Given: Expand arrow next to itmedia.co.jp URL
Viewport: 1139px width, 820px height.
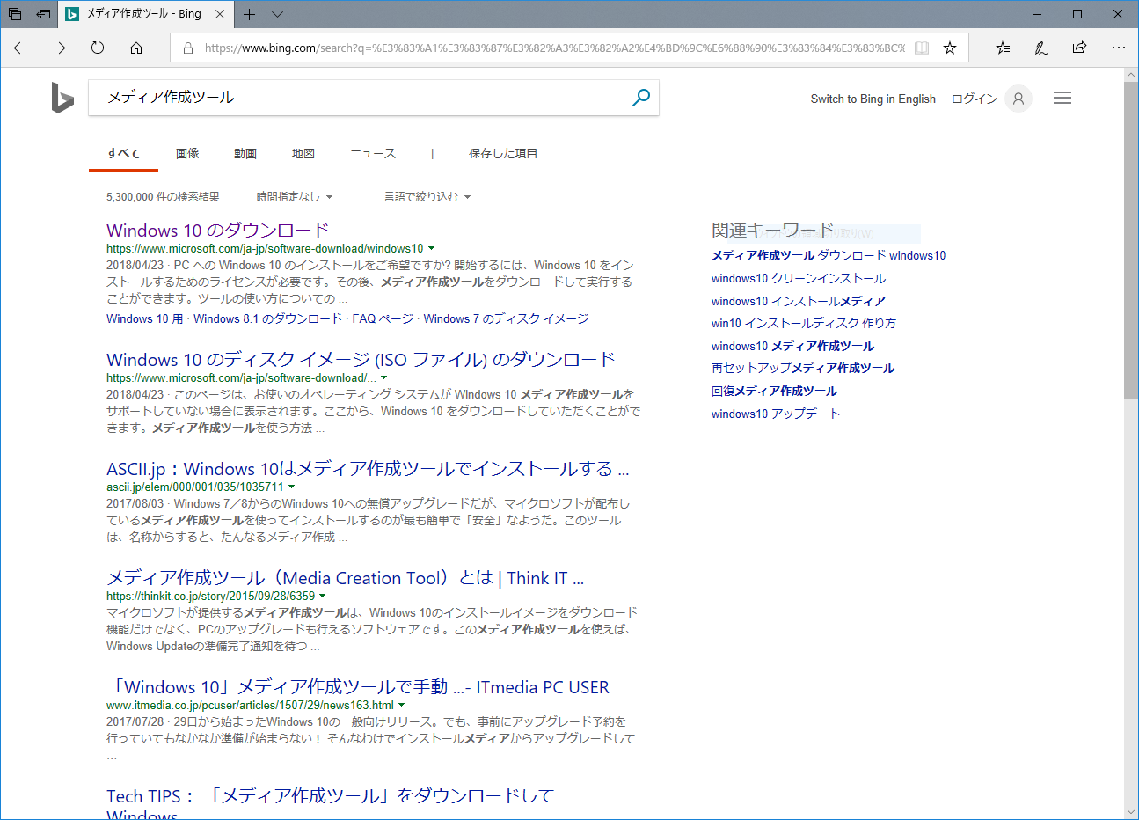Looking at the screenshot, I should (x=402, y=706).
